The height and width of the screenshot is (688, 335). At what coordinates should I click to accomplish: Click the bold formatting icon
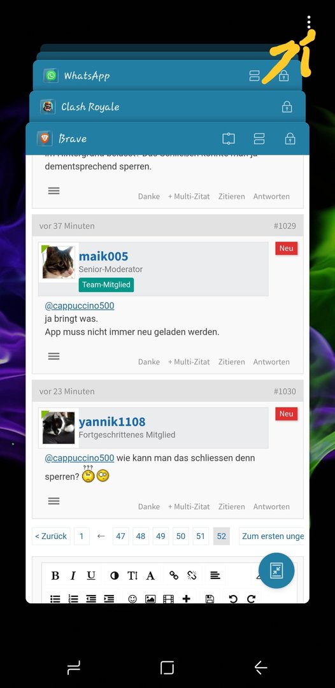(55, 576)
